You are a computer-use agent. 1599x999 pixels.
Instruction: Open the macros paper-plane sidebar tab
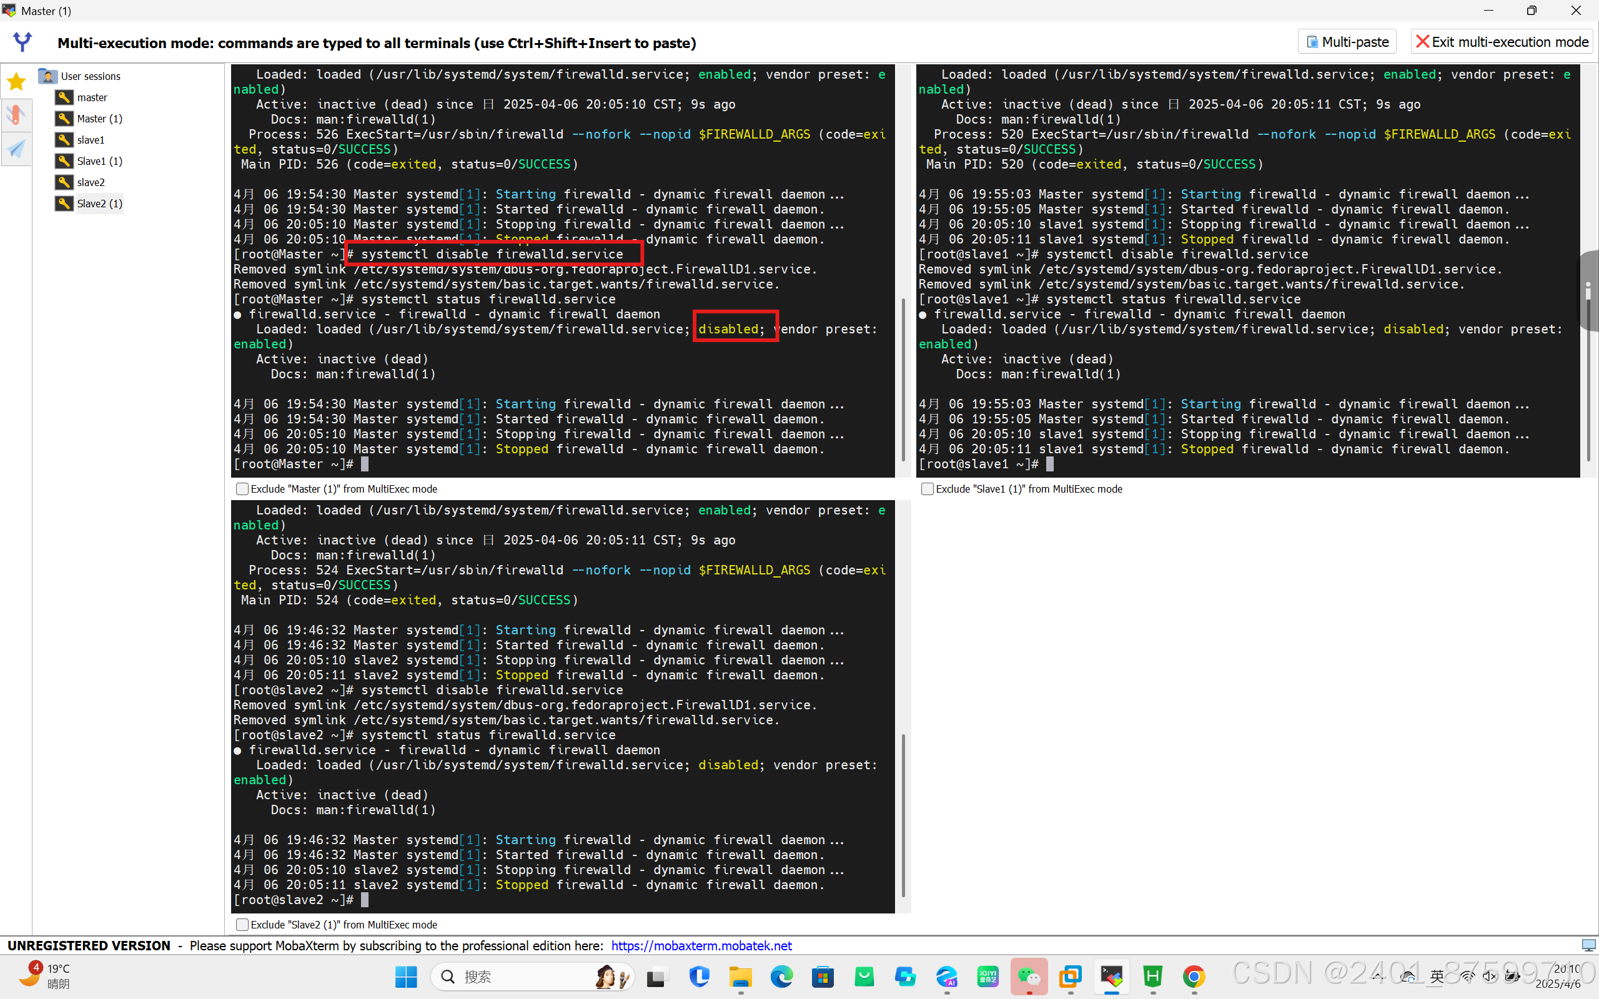[16, 148]
